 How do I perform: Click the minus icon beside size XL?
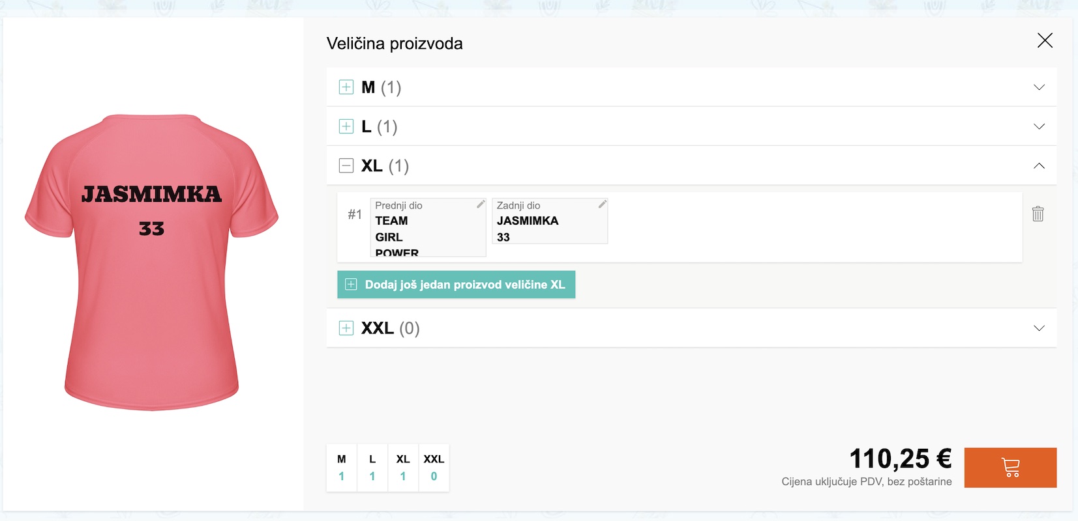pos(346,165)
